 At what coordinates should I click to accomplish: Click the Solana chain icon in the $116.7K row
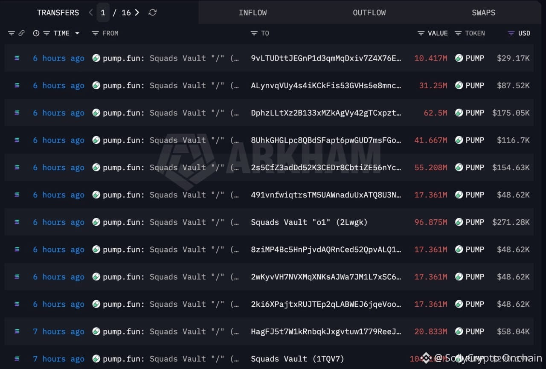17,140
